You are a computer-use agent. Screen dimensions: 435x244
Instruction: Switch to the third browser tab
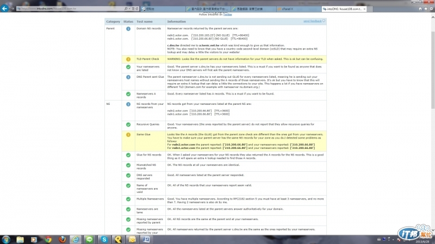pos(253,9)
